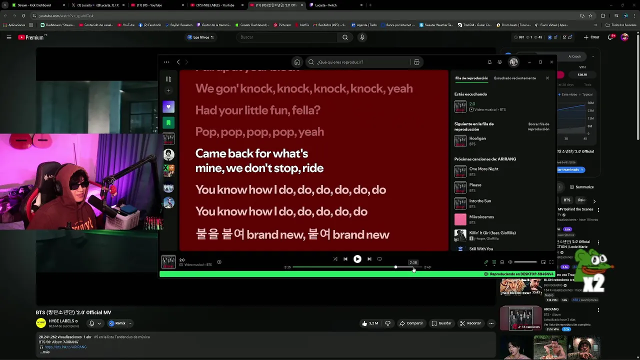
Task: Open Liked Songs heart tile
Action: pos(168,106)
